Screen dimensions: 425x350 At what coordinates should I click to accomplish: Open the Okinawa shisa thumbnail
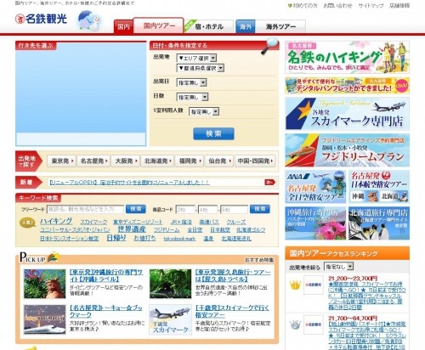click(45, 284)
